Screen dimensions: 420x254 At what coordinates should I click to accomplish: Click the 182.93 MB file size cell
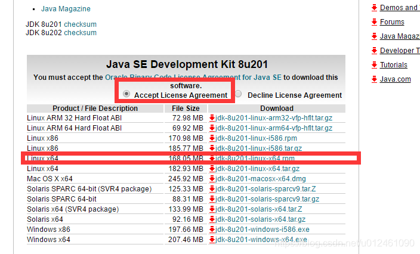click(x=186, y=169)
